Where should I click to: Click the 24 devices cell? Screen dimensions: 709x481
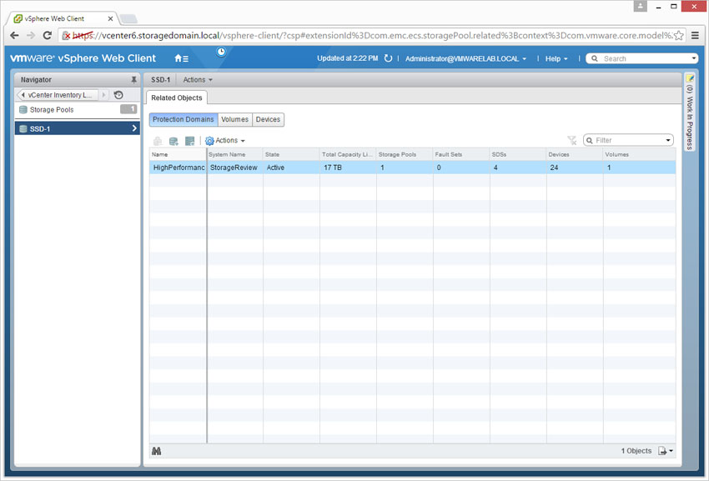click(x=575, y=168)
